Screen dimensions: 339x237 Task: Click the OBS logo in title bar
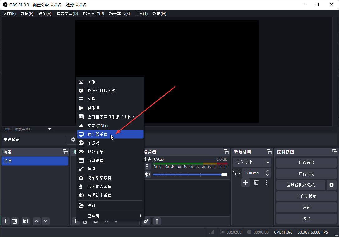(5, 5)
